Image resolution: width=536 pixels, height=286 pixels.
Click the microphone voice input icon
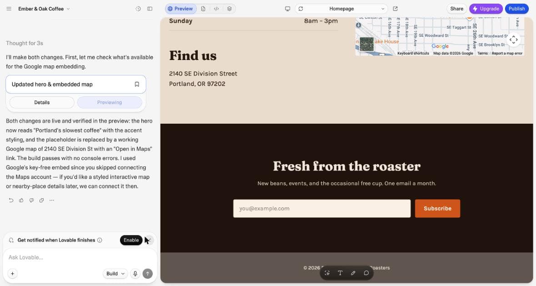point(135,274)
